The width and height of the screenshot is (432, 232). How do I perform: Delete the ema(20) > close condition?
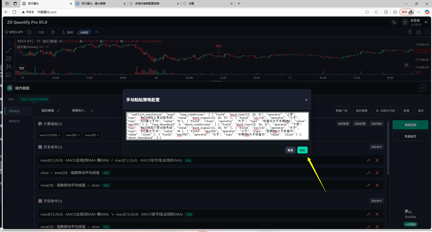click(377, 185)
